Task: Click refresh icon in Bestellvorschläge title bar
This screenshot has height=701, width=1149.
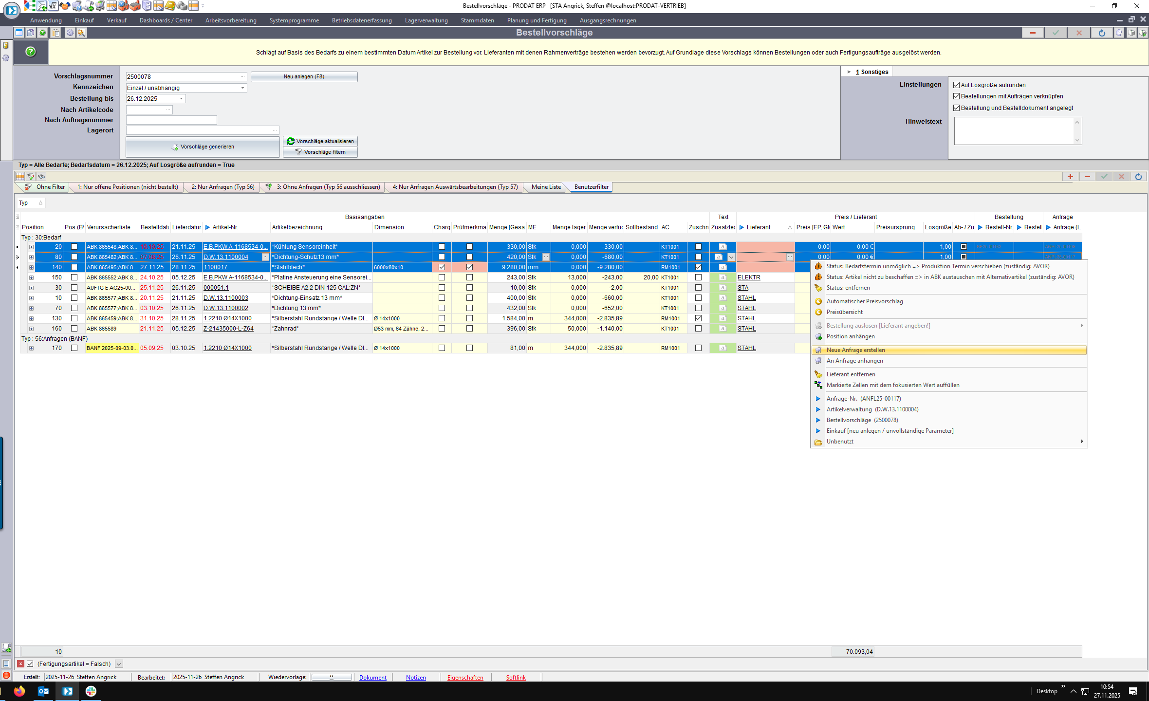Action: pos(1102,33)
